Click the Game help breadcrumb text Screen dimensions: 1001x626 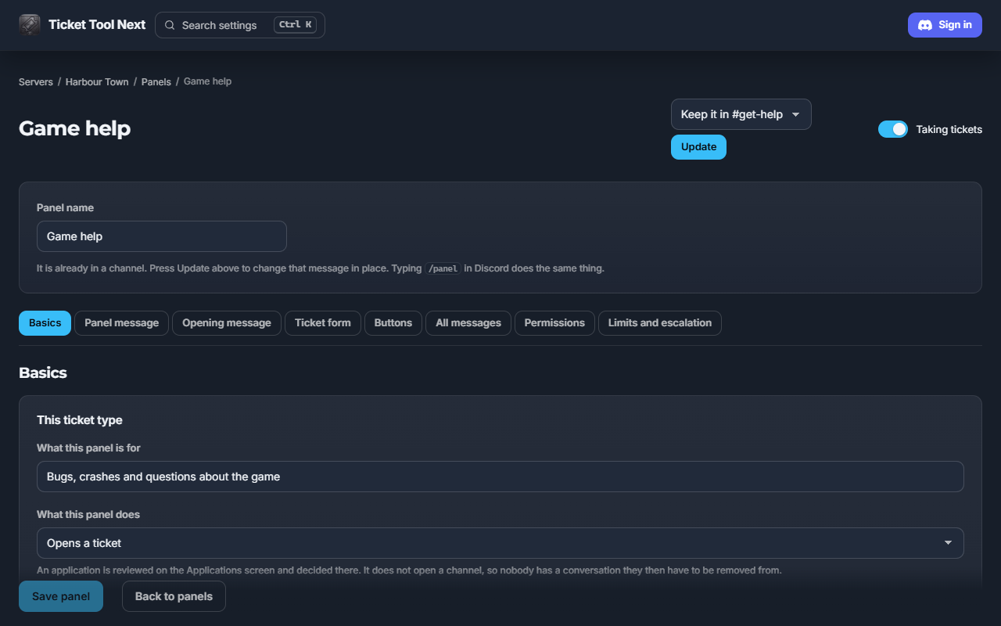coord(207,81)
